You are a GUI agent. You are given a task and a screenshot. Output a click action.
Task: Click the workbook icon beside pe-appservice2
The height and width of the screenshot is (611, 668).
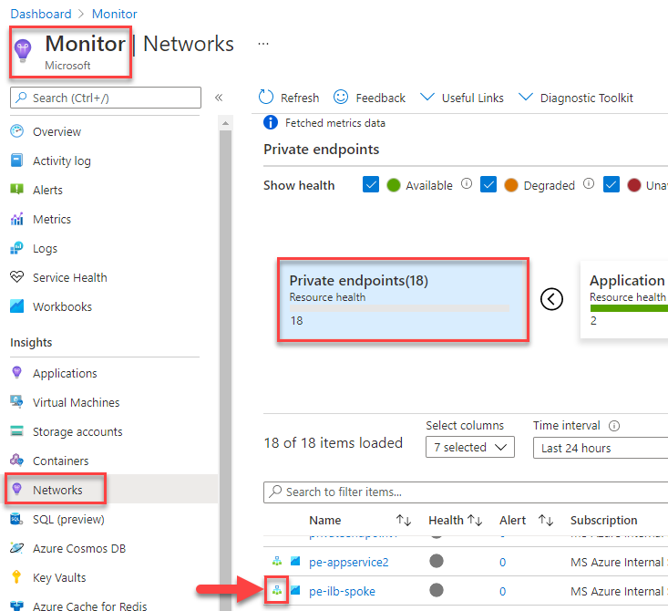pyautogui.click(x=295, y=561)
